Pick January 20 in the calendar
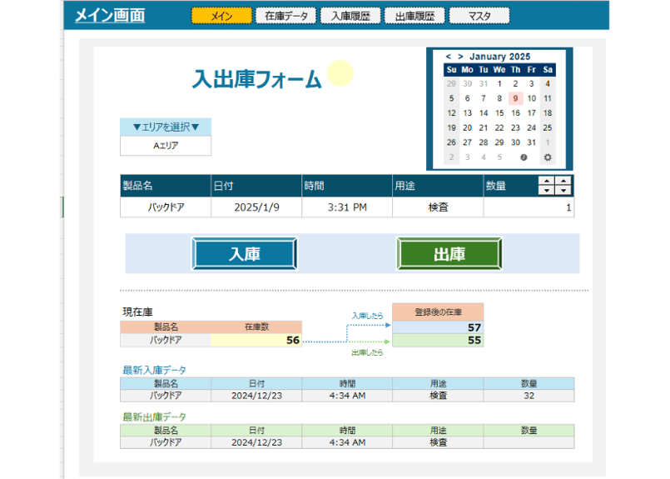Image resolution: width=670 pixels, height=479 pixels. coord(468,128)
